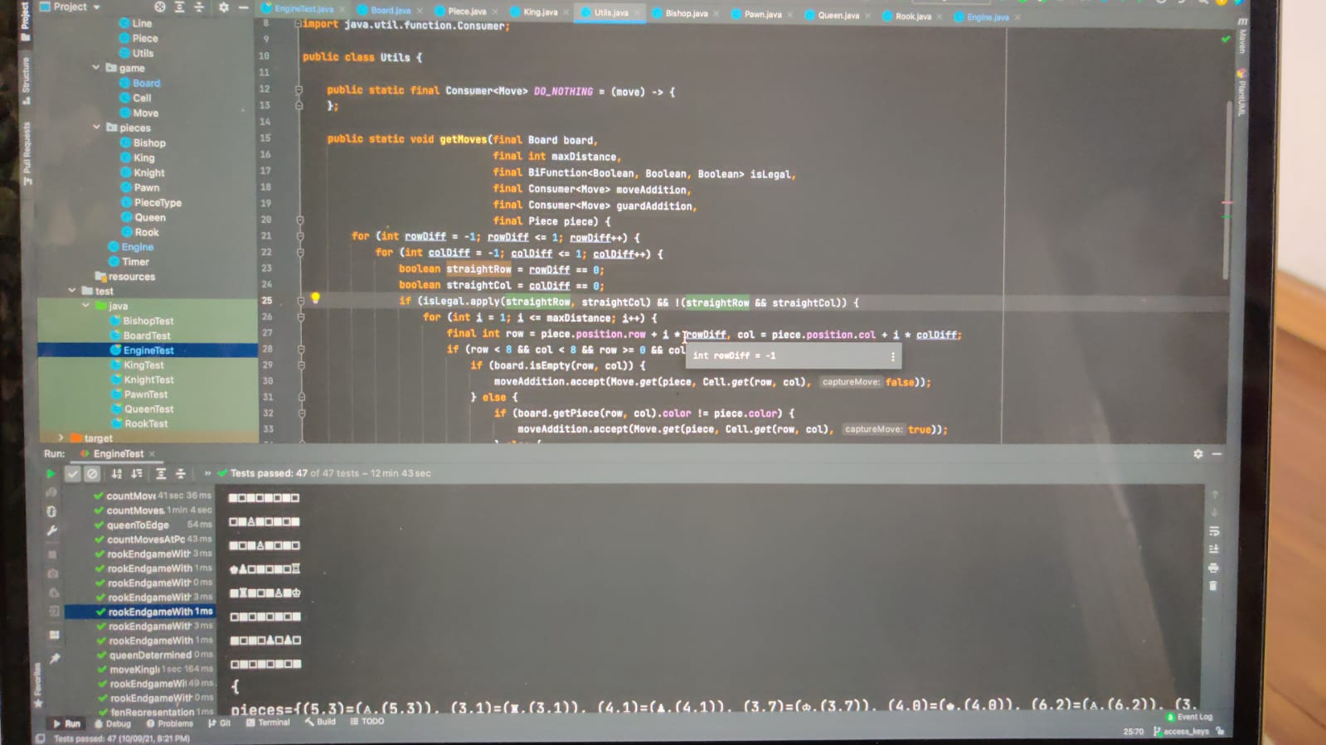Image resolution: width=1326 pixels, height=745 pixels.
Task: Click the yellow intention lightbulb icon
Action: 315,298
